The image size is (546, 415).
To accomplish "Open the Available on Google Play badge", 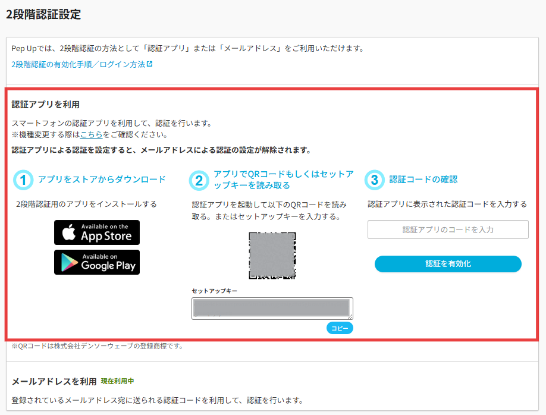I will (97, 262).
